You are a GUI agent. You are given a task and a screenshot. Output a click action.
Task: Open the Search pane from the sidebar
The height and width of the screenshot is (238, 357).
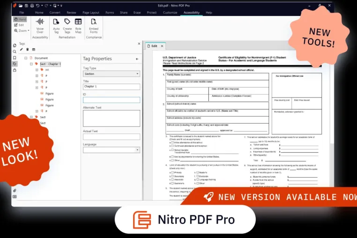[15, 52]
